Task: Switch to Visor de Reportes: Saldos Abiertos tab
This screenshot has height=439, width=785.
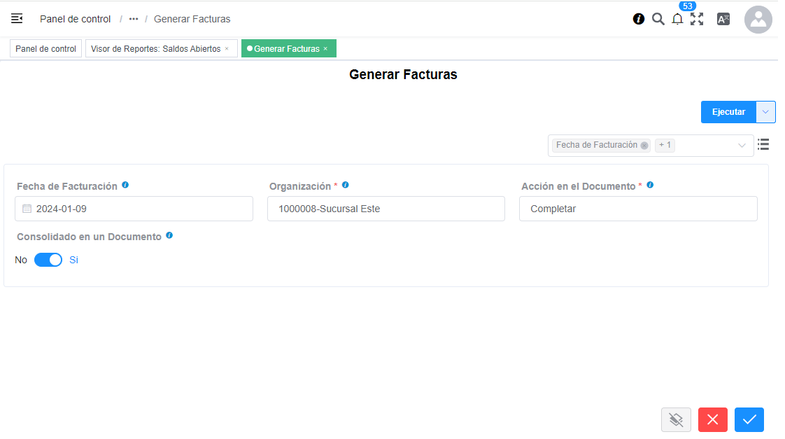Action: pos(155,49)
